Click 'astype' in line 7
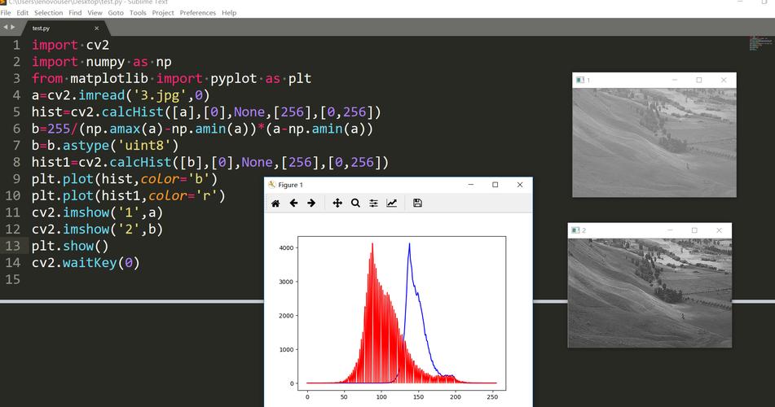The image size is (775, 407). tap(86, 146)
